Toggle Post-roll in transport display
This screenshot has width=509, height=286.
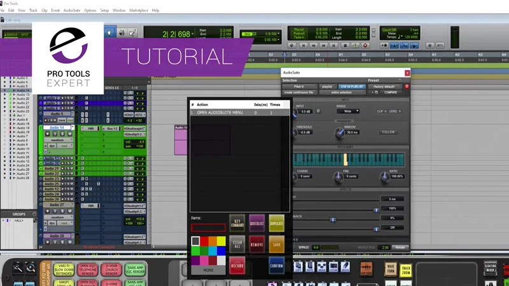coord(299,34)
